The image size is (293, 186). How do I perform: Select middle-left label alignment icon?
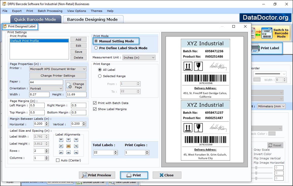(61, 146)
